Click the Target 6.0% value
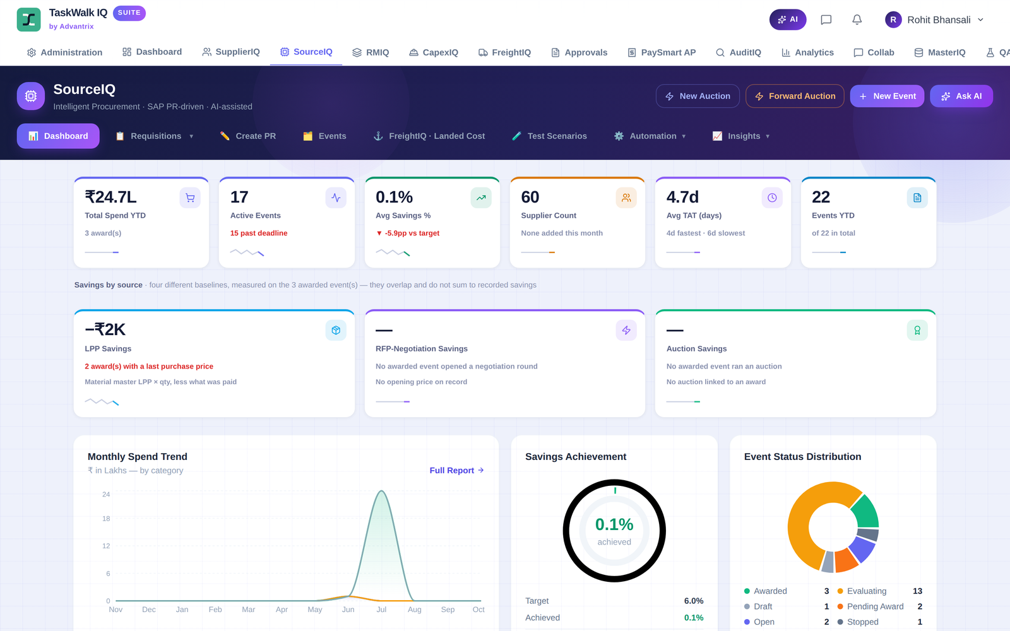This screenshot has width=1010, height=631. tap(693, 601)
